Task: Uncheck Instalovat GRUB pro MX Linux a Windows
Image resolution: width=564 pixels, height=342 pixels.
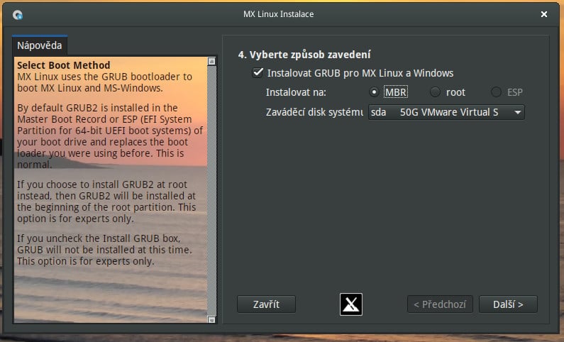Action: [x=258, y=72]
